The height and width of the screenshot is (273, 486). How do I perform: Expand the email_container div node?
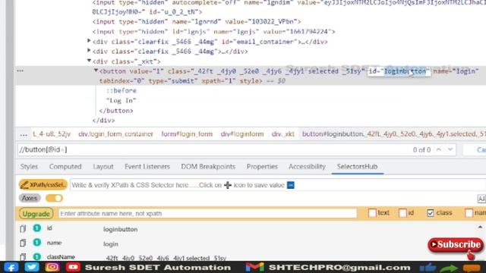click(x=89, y=40)
